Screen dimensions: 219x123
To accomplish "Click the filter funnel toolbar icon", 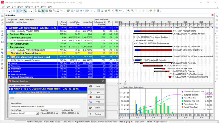I will 81,11.
